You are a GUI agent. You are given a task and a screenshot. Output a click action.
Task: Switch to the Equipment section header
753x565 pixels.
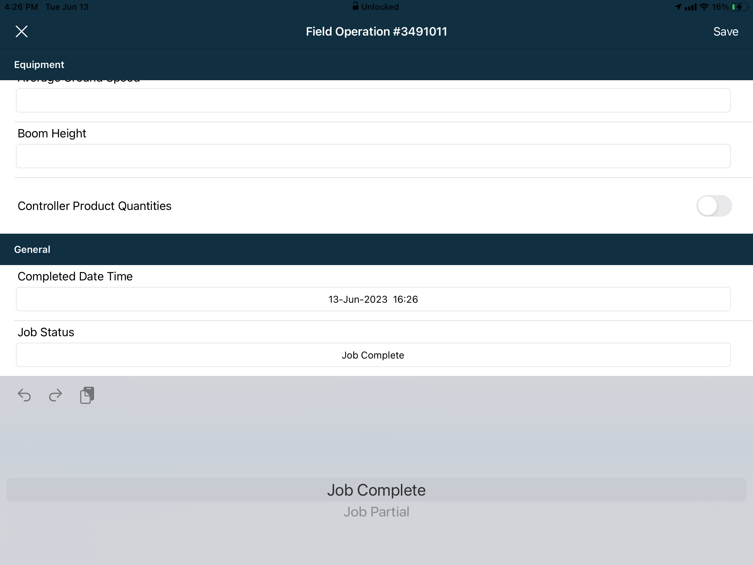39,65
